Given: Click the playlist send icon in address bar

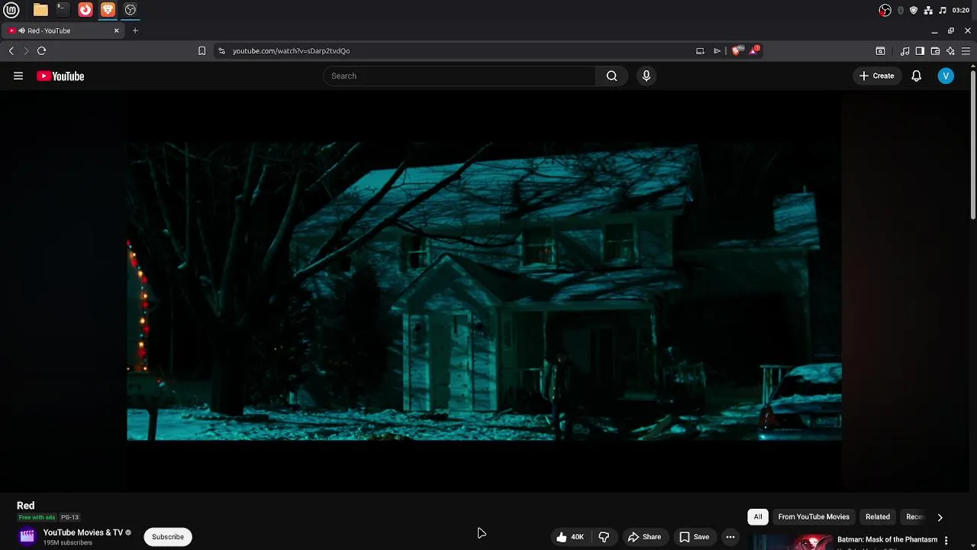Looking at the screenshot, I should point(717,51).
